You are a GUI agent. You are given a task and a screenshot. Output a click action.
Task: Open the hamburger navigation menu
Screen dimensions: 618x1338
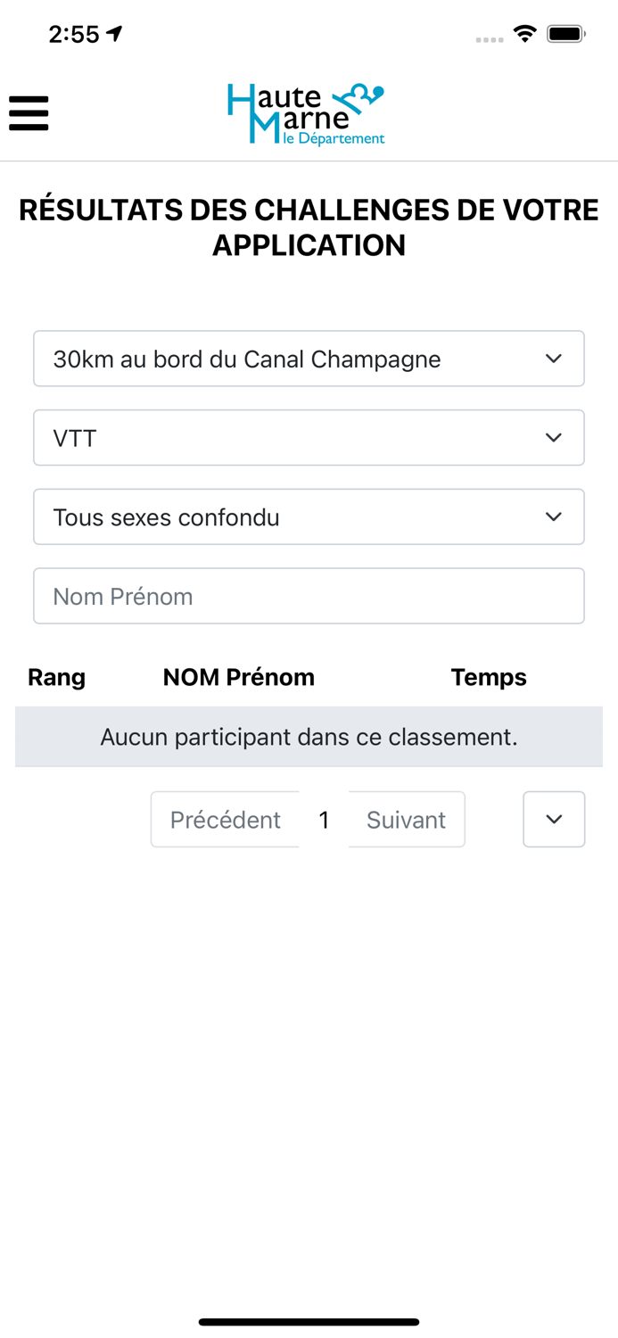pos(29,113)
